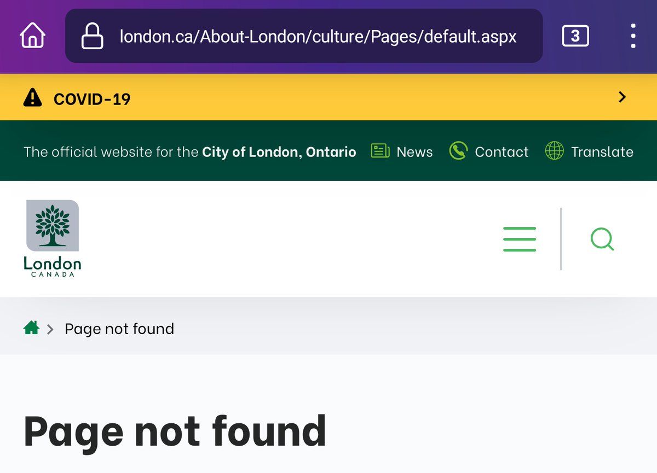Click the green home breadcrumb icon
This screenshot has width=657, height=473.
31,328
